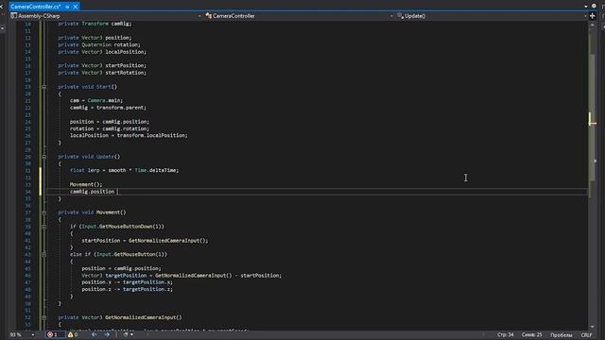This screenshot has width=605, height=340.
Task: Collapse the else if GetMouseButton block
Action: coord(44,254)
